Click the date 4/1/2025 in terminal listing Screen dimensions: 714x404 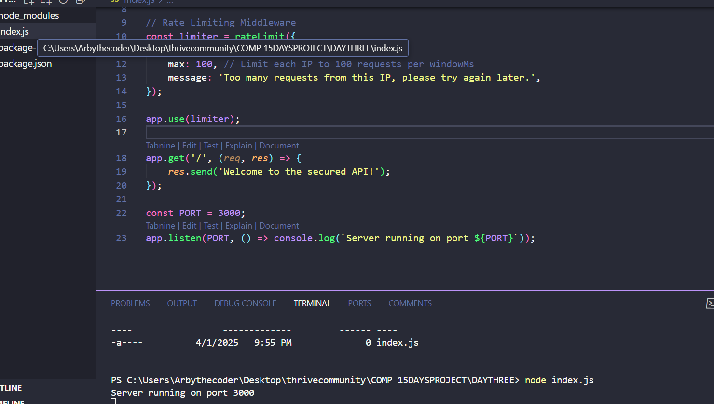217,343
